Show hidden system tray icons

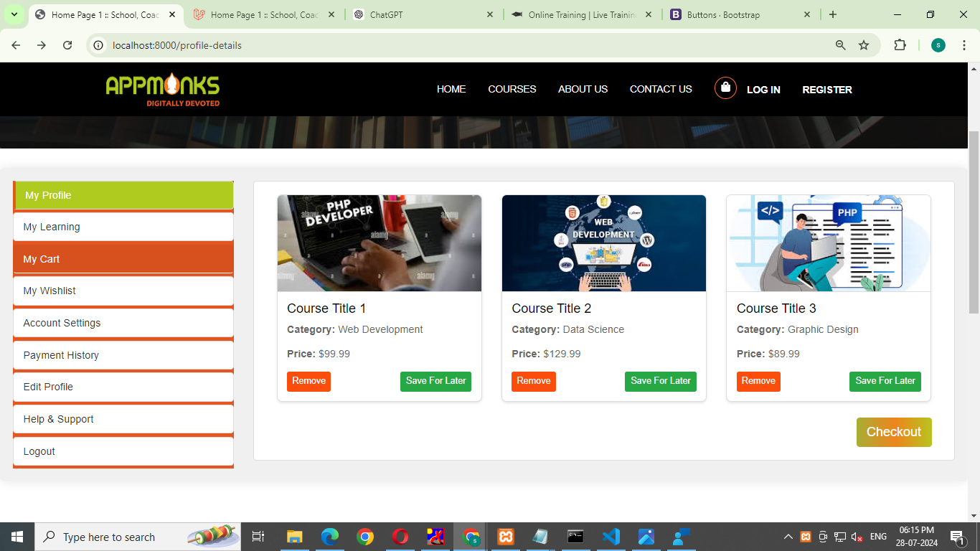click(x=788, y=537)
